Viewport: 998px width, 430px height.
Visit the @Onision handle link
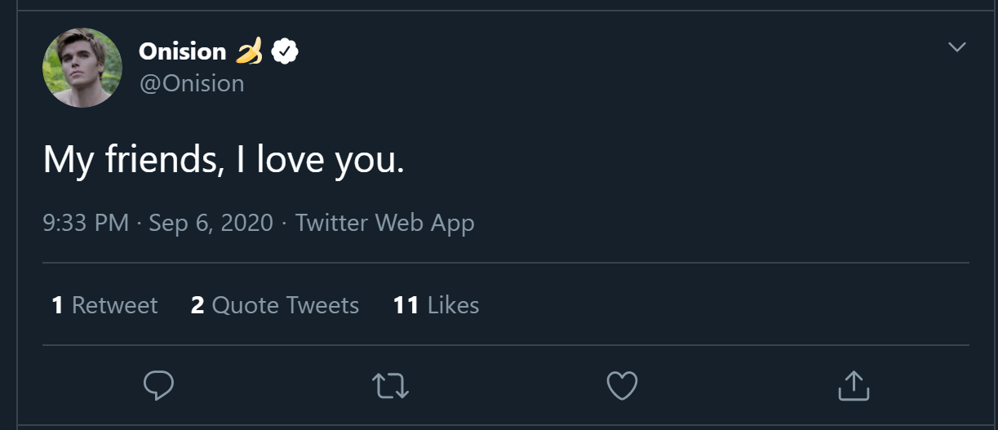192,83
